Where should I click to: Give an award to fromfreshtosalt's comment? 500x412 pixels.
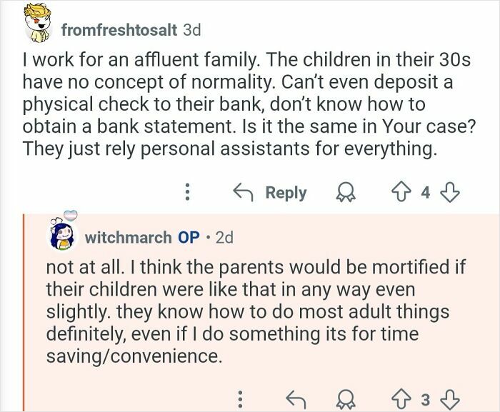click(x=346, y=192)
